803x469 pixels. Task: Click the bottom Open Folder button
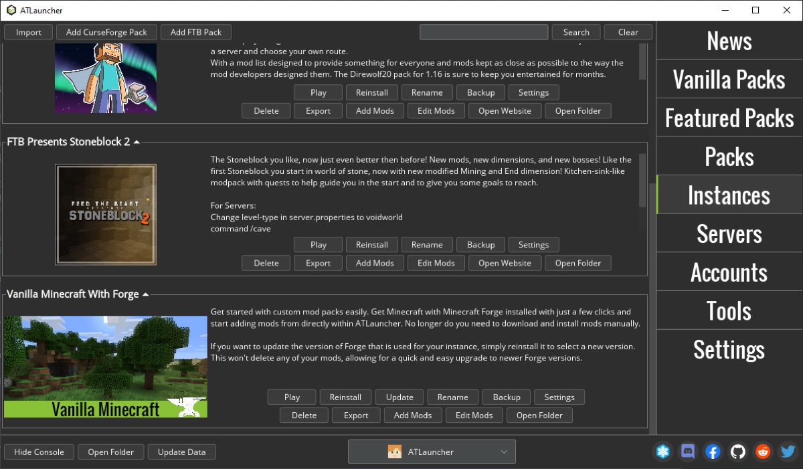pyautogui.click(x=110, y=452)
